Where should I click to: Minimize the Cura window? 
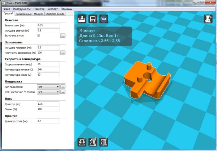click(x=196, y=3)
